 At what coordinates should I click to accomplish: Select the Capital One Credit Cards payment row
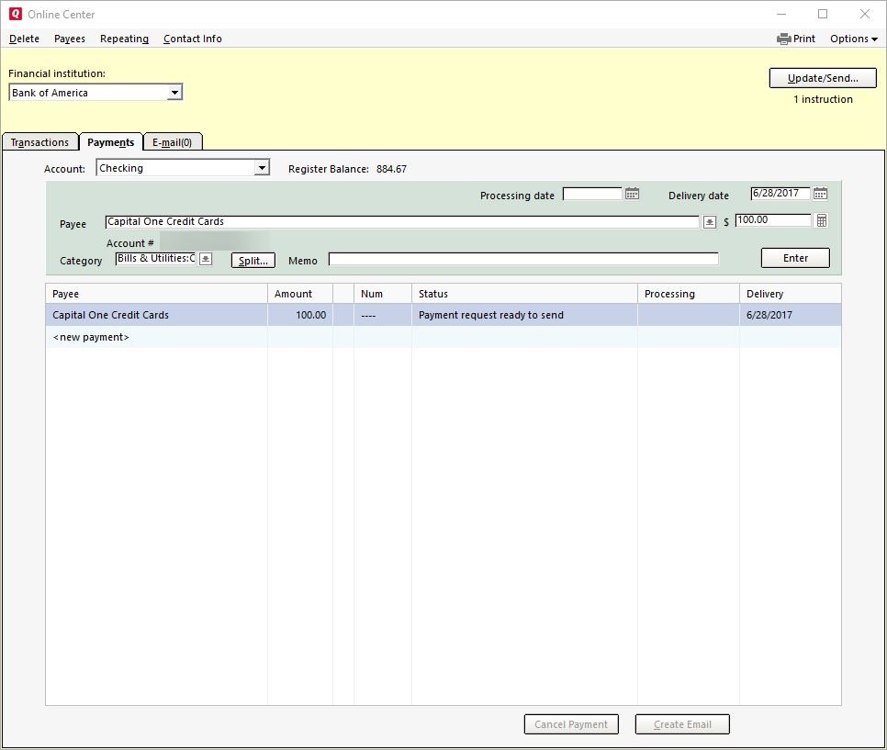[x=156, y=315]
